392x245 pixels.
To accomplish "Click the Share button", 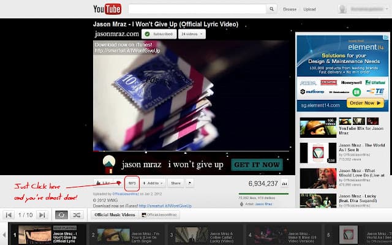I will coord(176,183).
